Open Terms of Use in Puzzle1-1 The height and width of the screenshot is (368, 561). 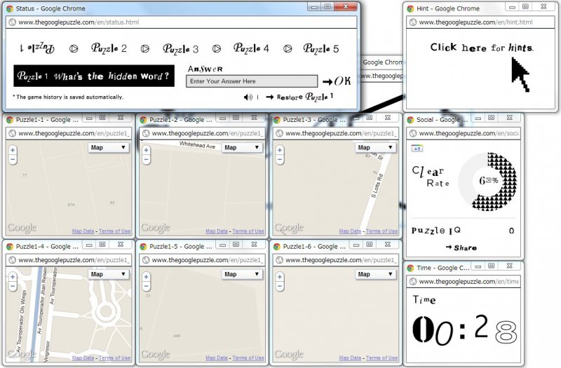click(x=114, y=231)
